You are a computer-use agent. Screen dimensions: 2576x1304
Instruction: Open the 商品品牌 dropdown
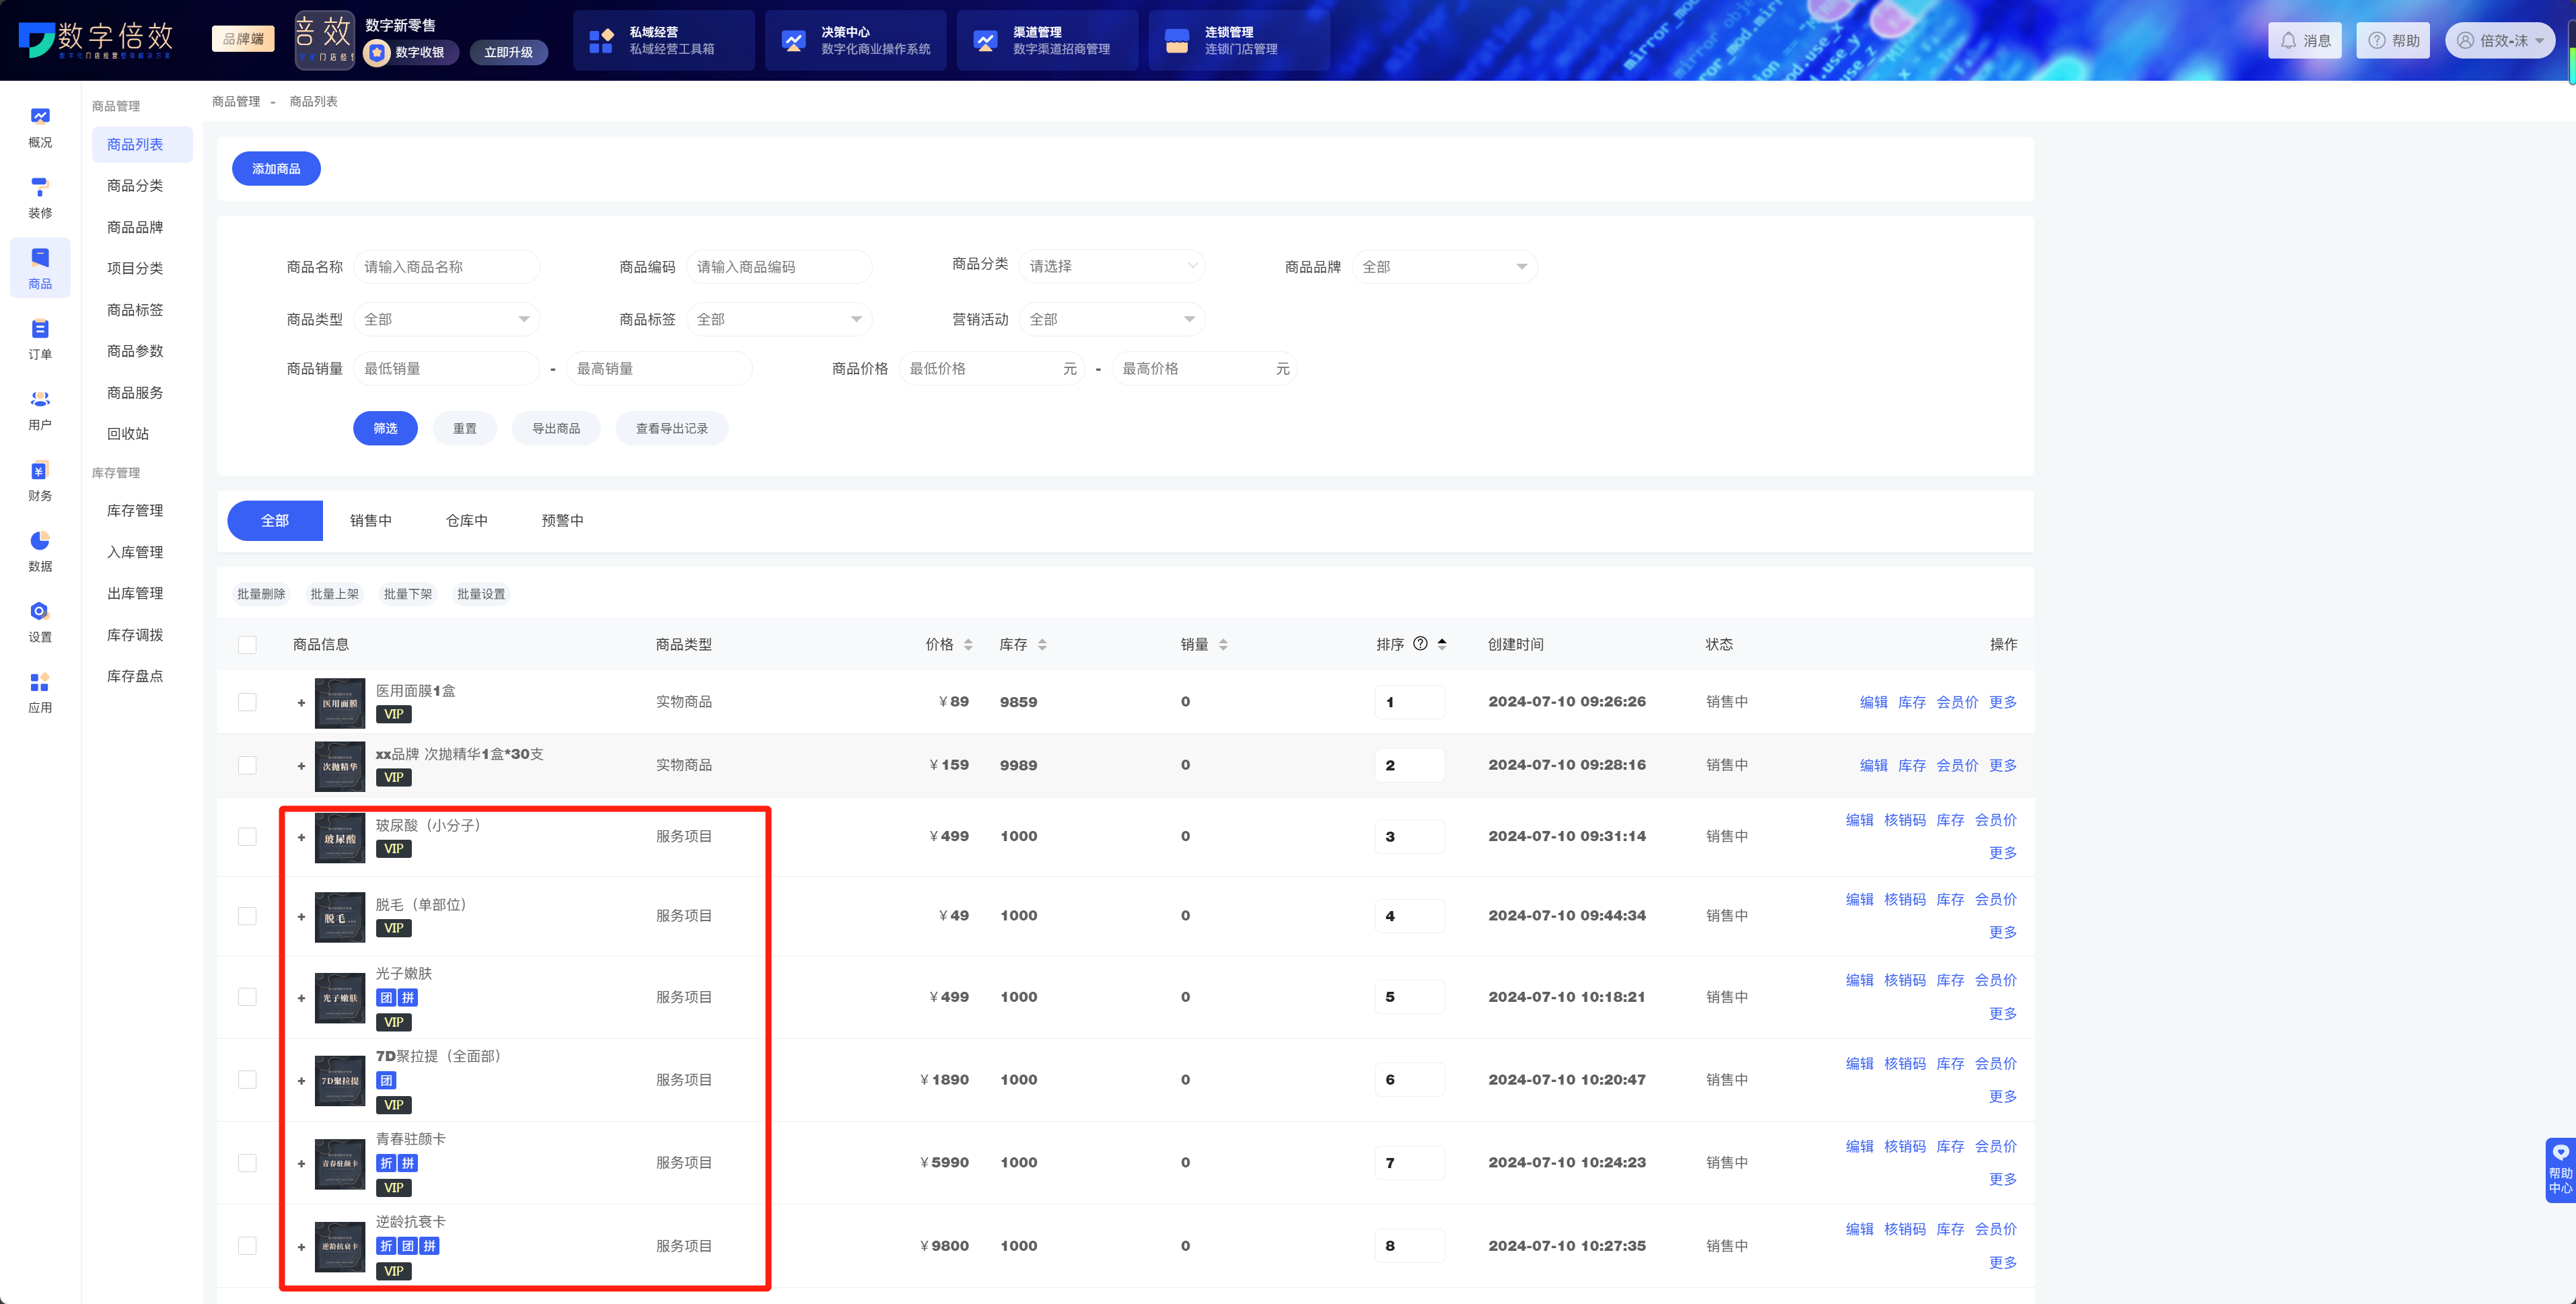click(1444, 267)
